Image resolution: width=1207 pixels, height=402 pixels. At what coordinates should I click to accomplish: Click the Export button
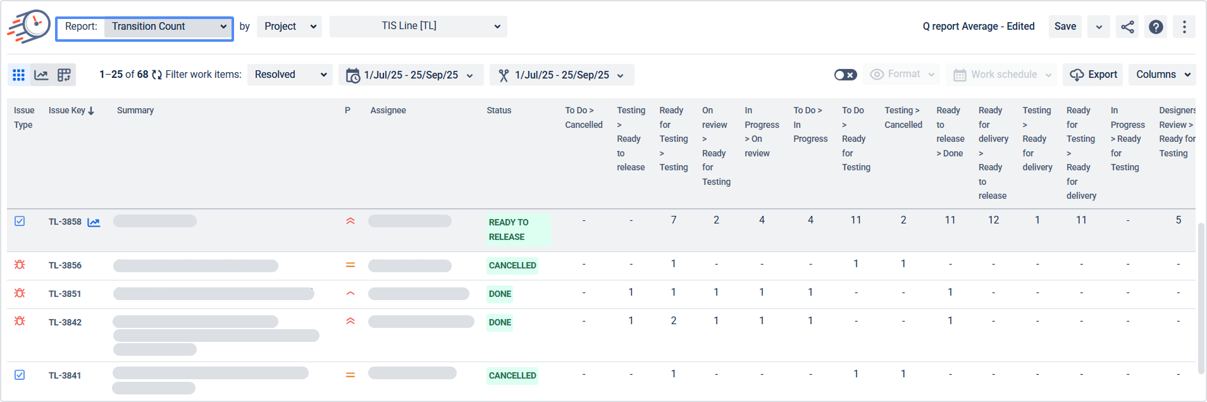(1093, 75)
